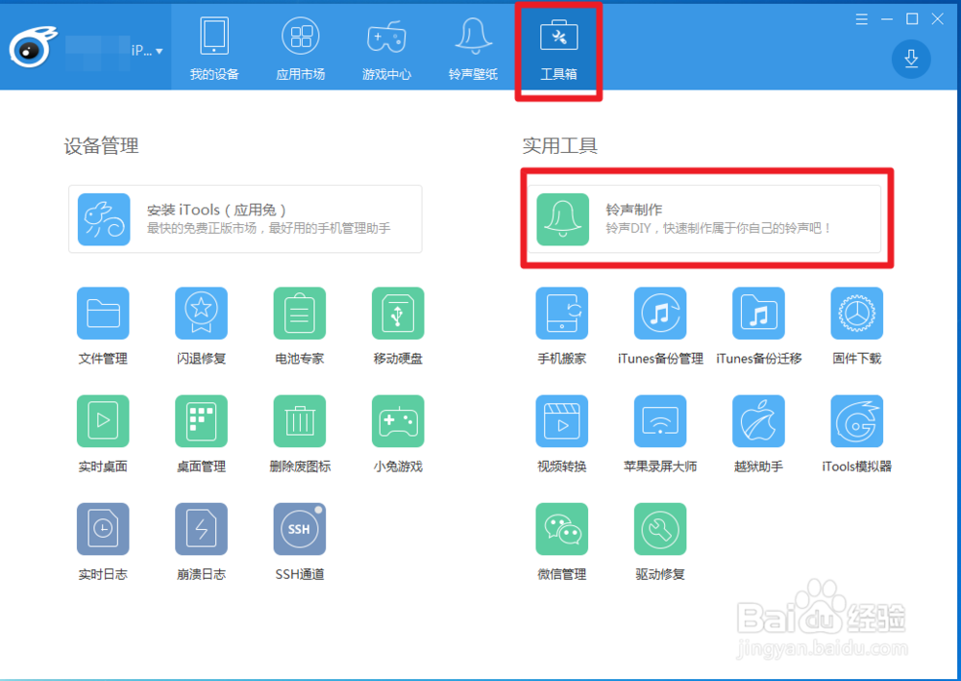This screenshot has width=961, height=681.
Task: Launch 手机搬家 phone migration tool
Action: [x=562, y=314]
